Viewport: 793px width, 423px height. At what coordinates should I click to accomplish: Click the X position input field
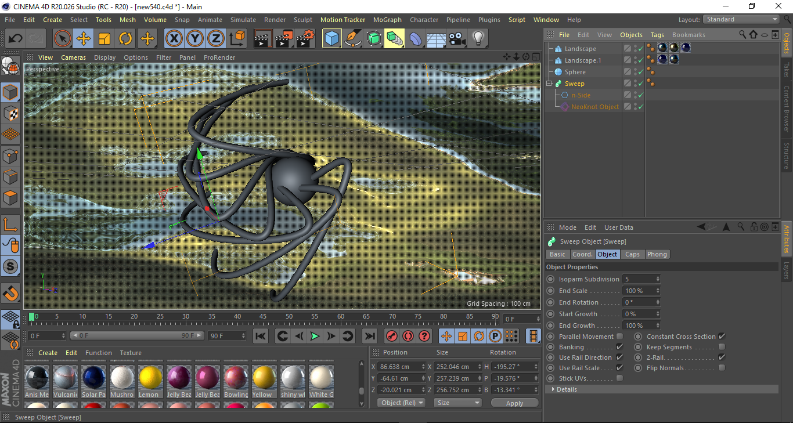402,367
